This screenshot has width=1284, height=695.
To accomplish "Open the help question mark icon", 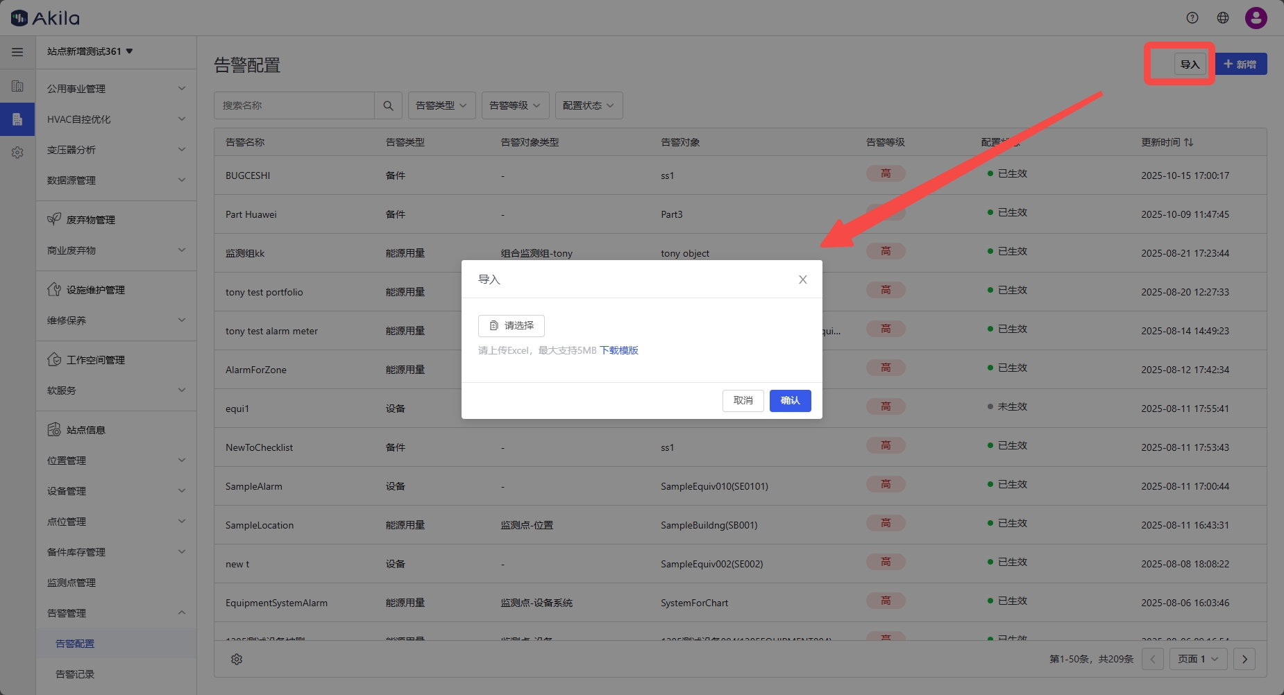I will (1192, 18).
